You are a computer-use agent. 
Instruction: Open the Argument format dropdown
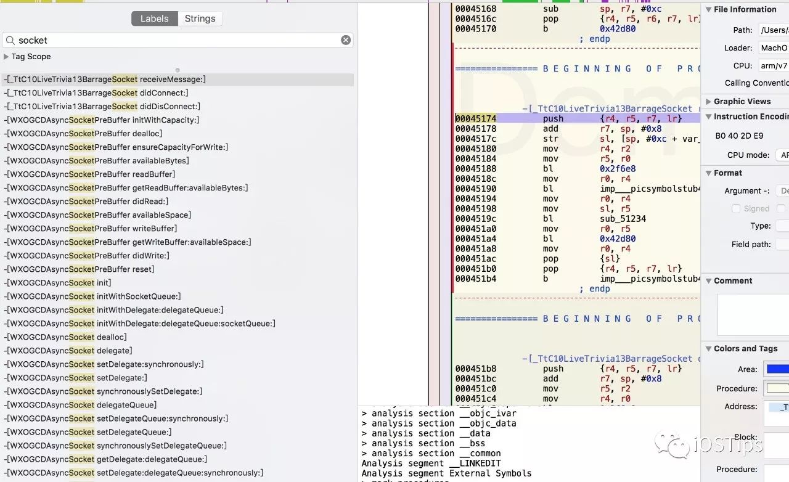[x=782, y=191]
